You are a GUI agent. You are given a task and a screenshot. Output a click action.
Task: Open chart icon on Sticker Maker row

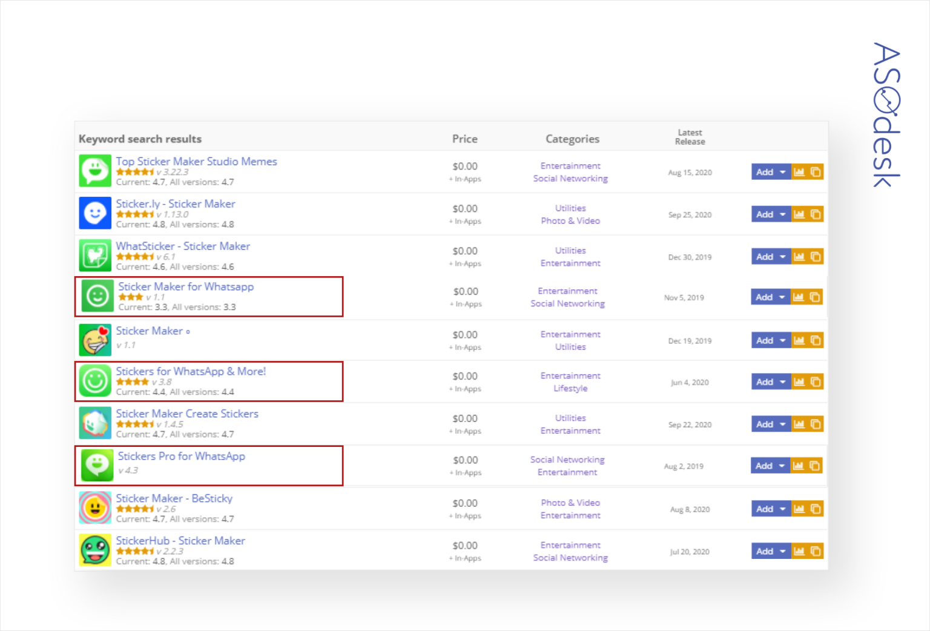pyautogui.click(x=799, y=340)
